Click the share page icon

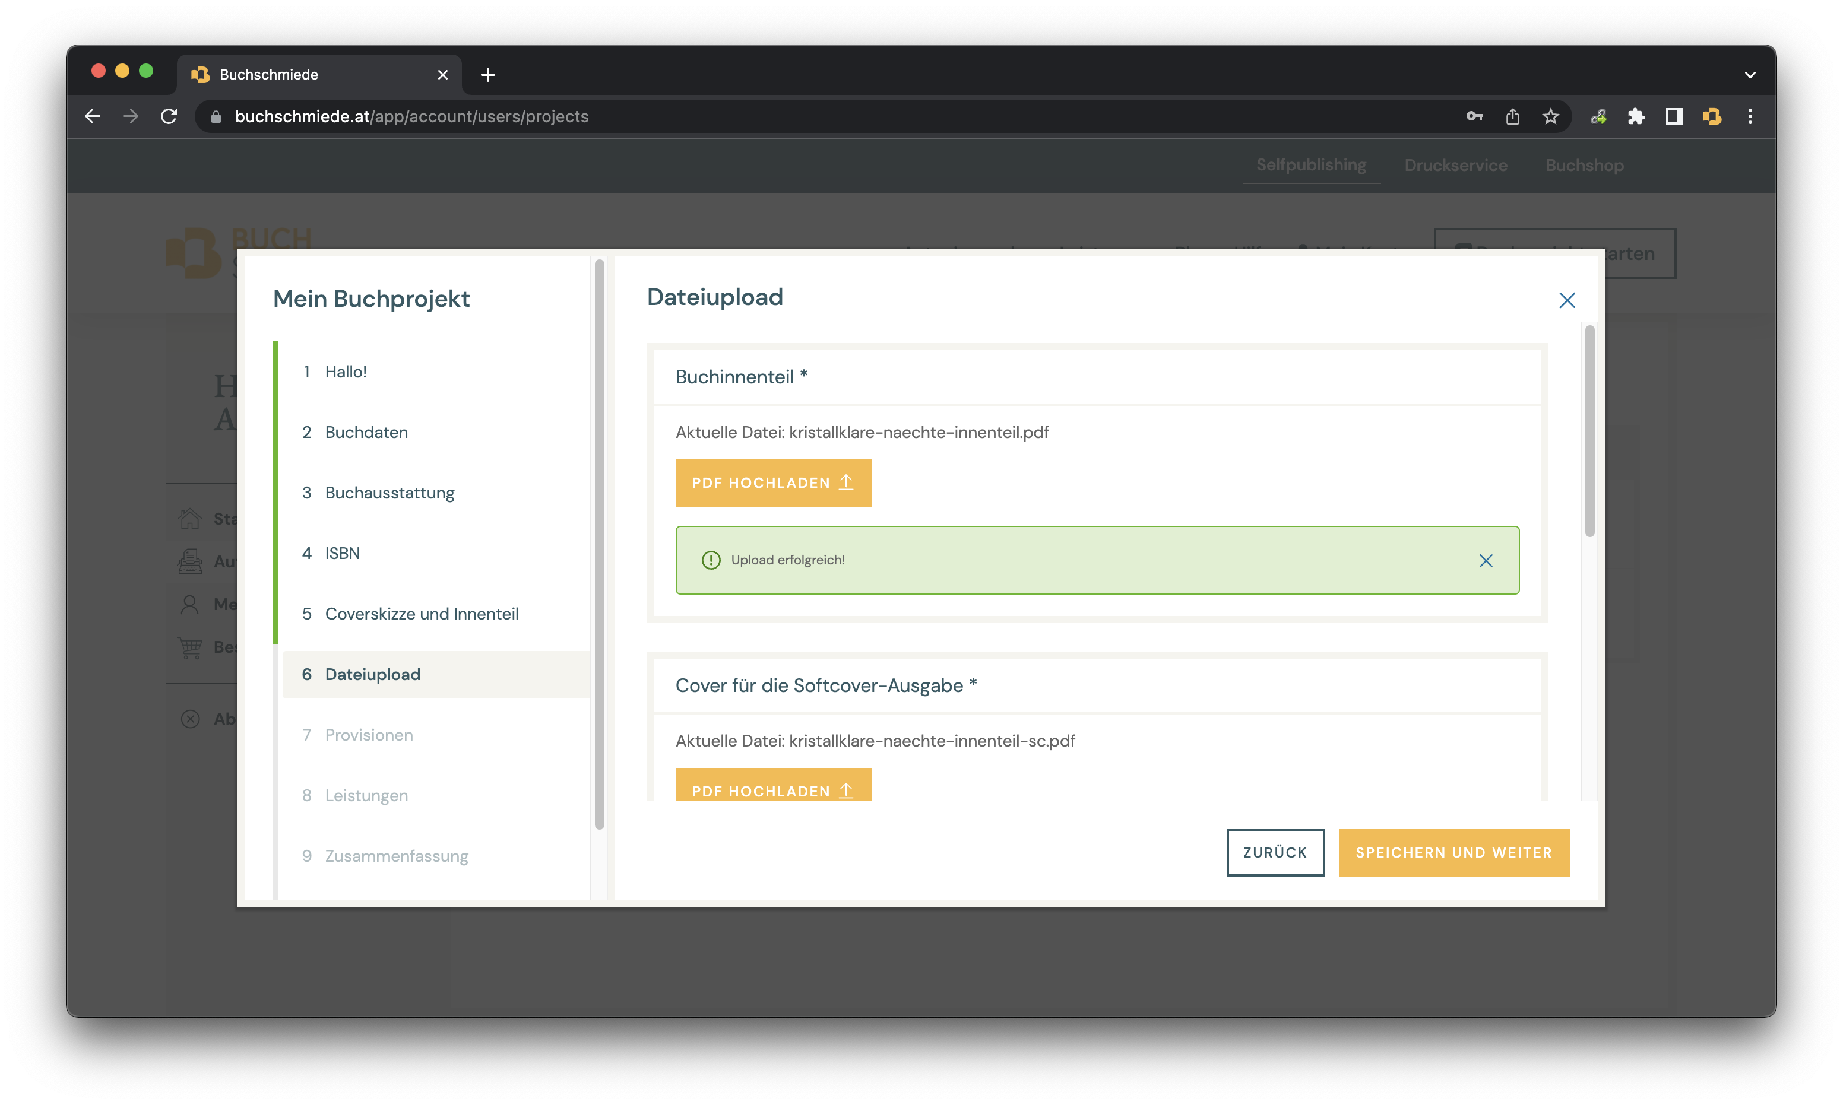click(1512, 116)
